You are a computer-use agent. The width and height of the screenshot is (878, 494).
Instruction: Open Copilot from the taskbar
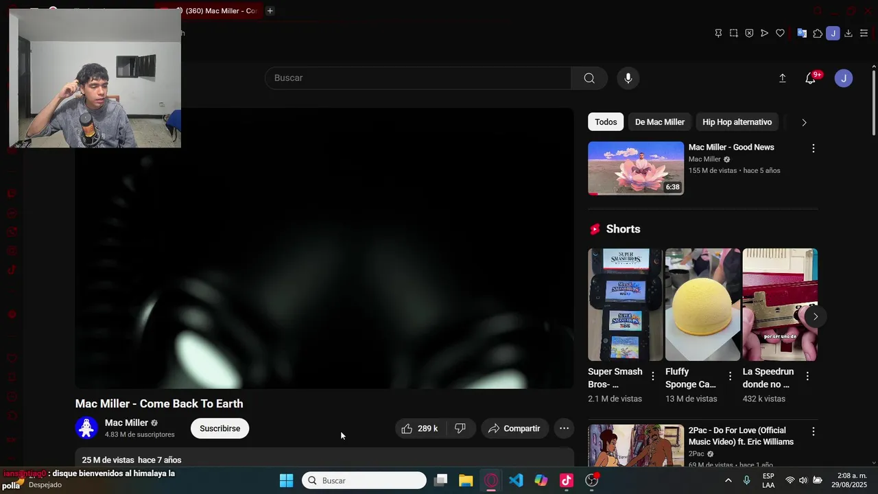(x=541, y=480)
